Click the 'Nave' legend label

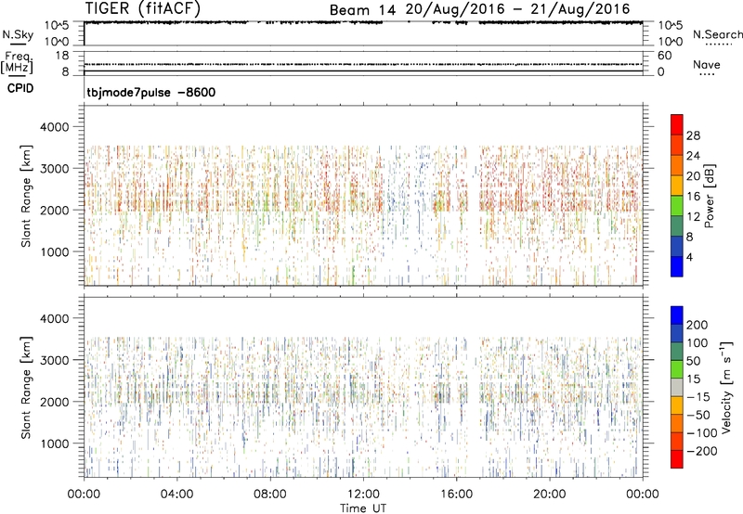707,65
